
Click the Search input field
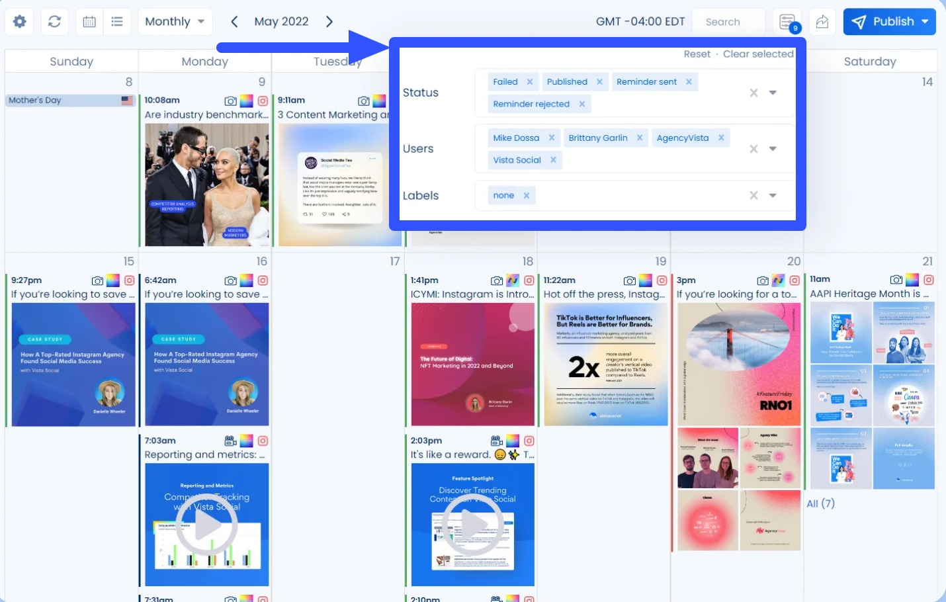(728, 21)
